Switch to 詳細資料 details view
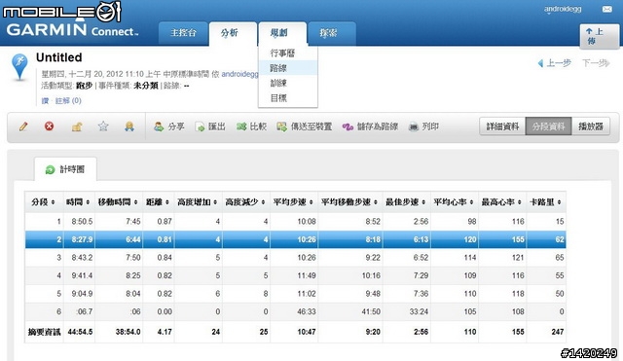 point(502,126)
